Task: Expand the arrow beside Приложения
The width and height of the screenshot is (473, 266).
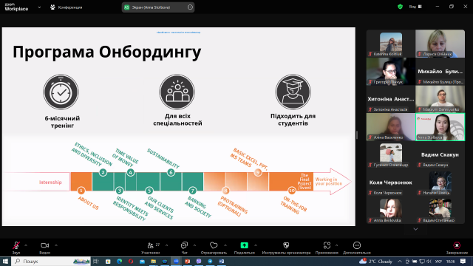Action: pos(337,245)
